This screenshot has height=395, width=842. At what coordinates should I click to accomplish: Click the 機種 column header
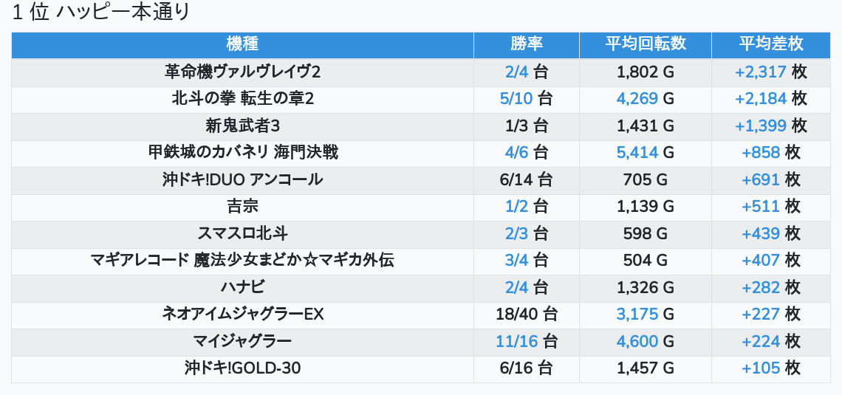242,44
